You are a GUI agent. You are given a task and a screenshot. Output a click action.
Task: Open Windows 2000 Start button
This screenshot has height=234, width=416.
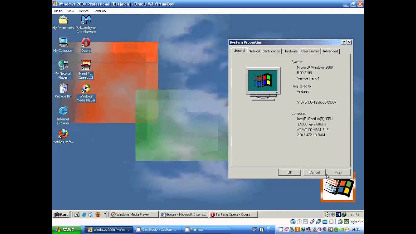click(x=61, y=214)
